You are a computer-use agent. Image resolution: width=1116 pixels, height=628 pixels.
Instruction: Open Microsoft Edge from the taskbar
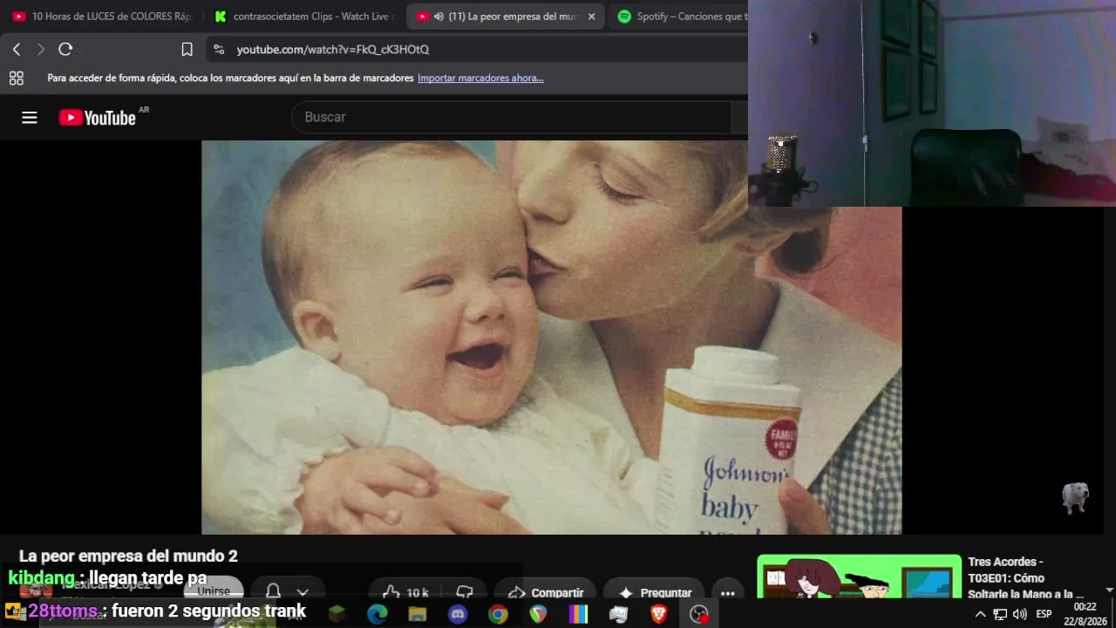click(378, 614)
